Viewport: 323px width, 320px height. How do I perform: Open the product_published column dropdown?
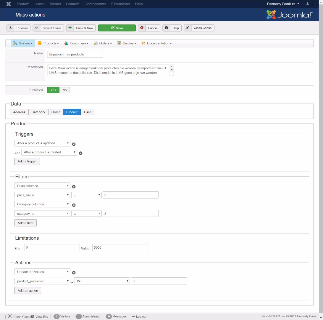coord(42,281)
